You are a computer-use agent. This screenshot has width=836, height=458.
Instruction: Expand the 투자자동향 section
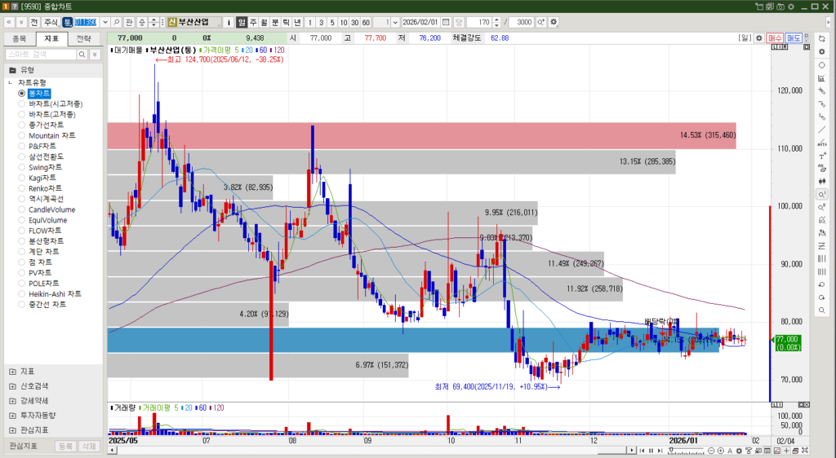coord(12,415)
